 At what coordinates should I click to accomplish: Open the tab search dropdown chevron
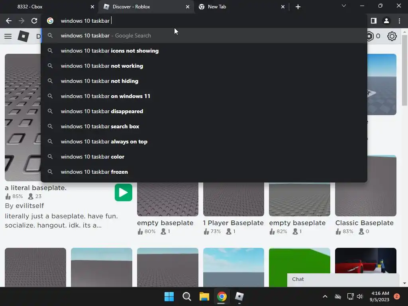click(x=344, y=6)
